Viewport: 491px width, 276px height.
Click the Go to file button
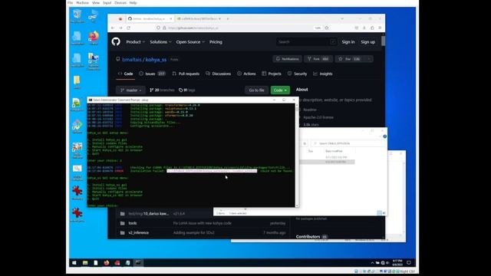[x=256, y=90]
